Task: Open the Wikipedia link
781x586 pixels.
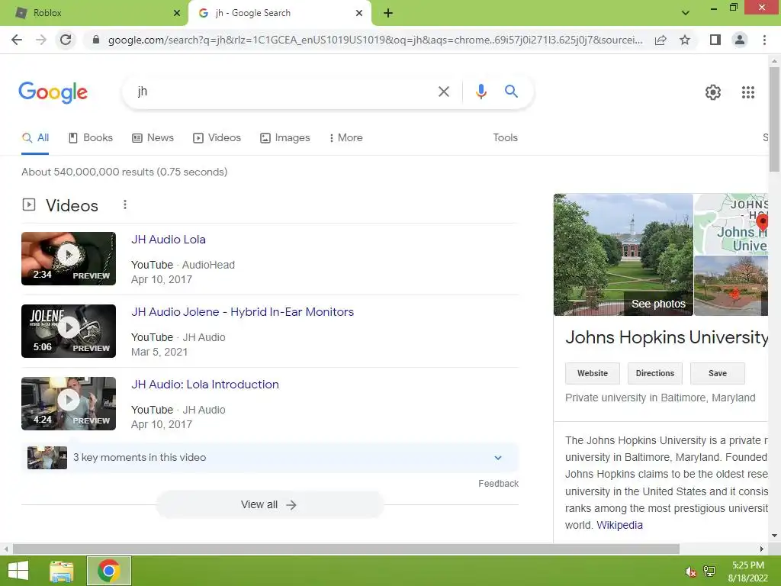Action: click(619, 525)
